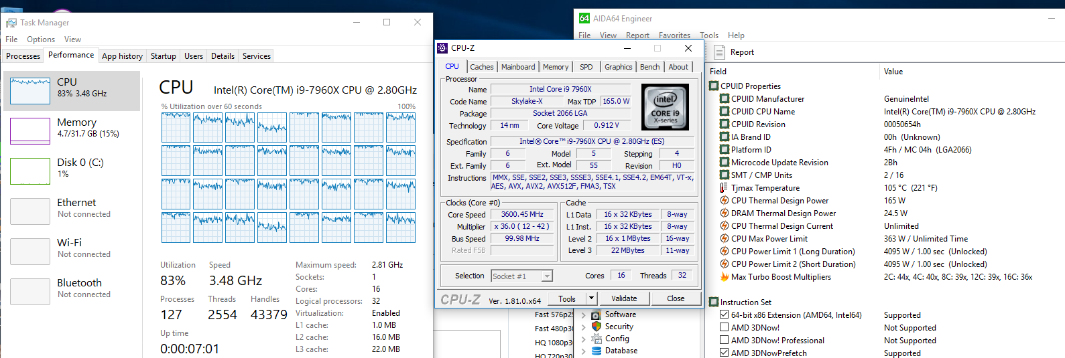Select Bluetooth in performance sidebar
The width and height of the screenshot is (1065, 358).
(72, 291)
